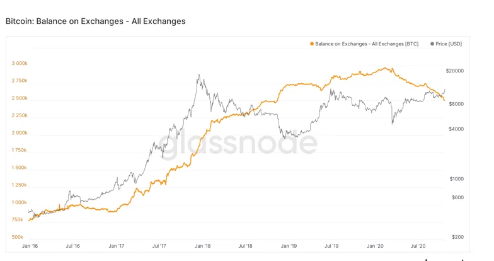Click the chart title Bitcoin: Balance on Exchanges
494x261 pixels.
click(96, 21)
